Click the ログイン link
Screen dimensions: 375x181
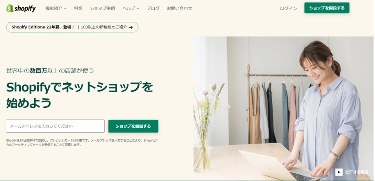click(x=288, y=8)
